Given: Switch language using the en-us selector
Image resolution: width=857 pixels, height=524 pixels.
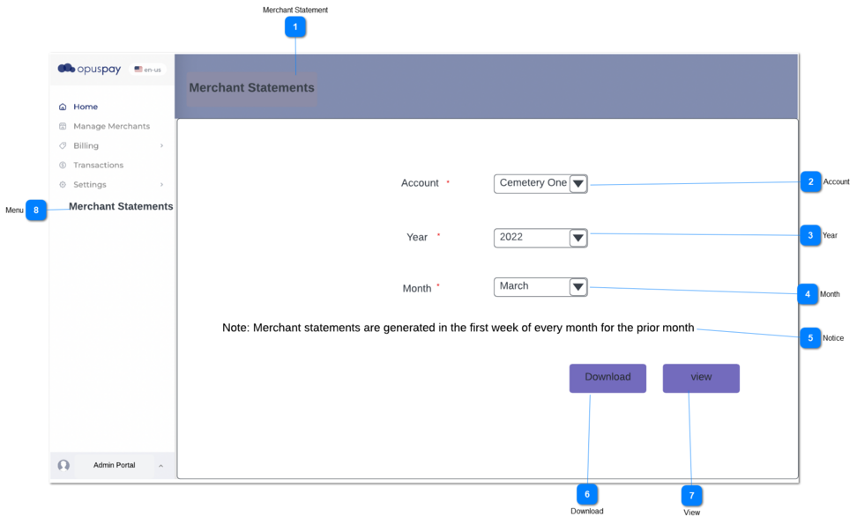Looking at the screenshot, I should (148, 69).
